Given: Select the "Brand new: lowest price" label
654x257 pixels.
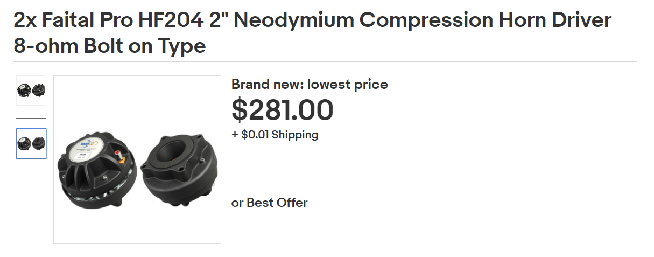Looking at the screenshot, I should pyautogui.click(x=310, y=85).
